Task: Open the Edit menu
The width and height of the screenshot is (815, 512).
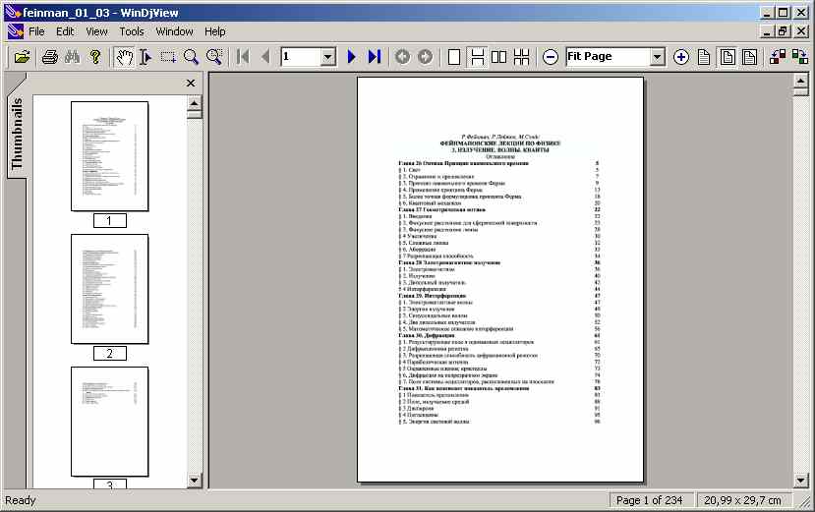Action: pos(65,31)
